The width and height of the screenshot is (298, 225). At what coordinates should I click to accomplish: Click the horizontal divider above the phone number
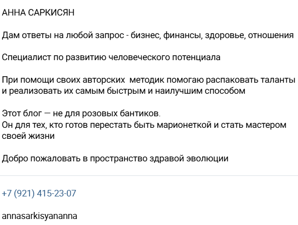[149, 175]
